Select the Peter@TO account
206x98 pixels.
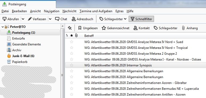(x=18, y=27)
